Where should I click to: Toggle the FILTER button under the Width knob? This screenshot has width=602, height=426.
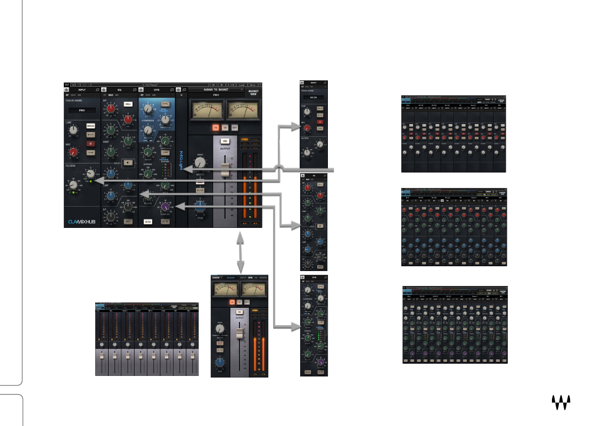point(200,191)
